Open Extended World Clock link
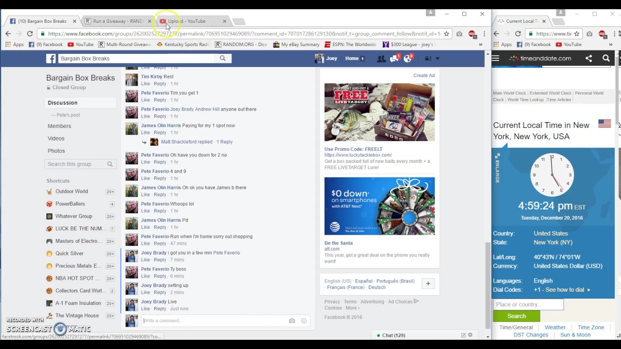621x349 pixels. point(550,93)
